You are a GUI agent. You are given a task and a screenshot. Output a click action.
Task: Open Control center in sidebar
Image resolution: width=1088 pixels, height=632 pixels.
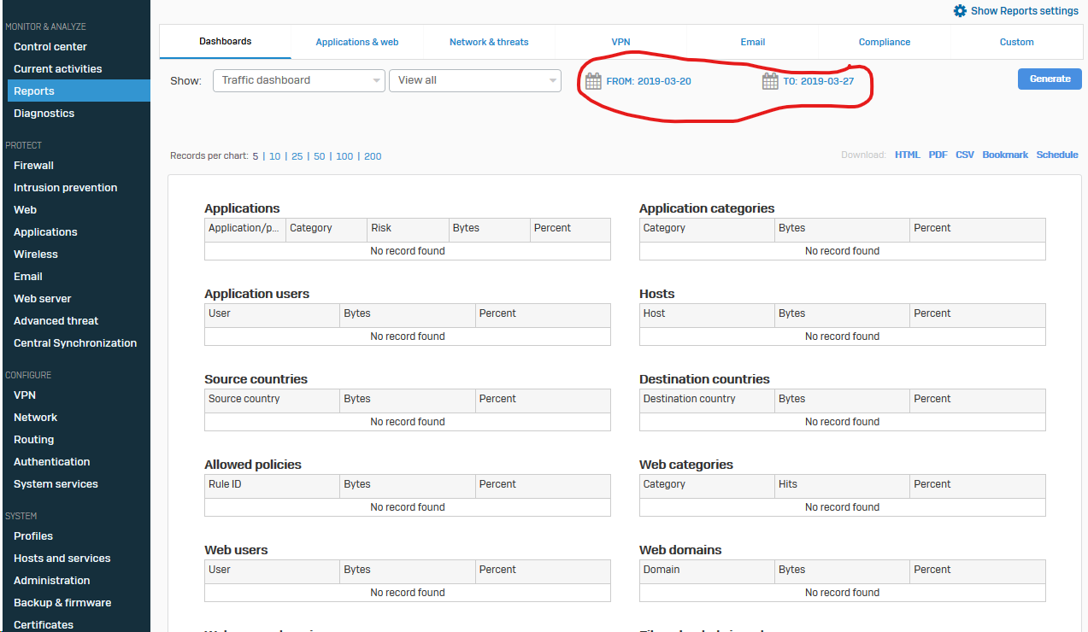coord(50,47)
